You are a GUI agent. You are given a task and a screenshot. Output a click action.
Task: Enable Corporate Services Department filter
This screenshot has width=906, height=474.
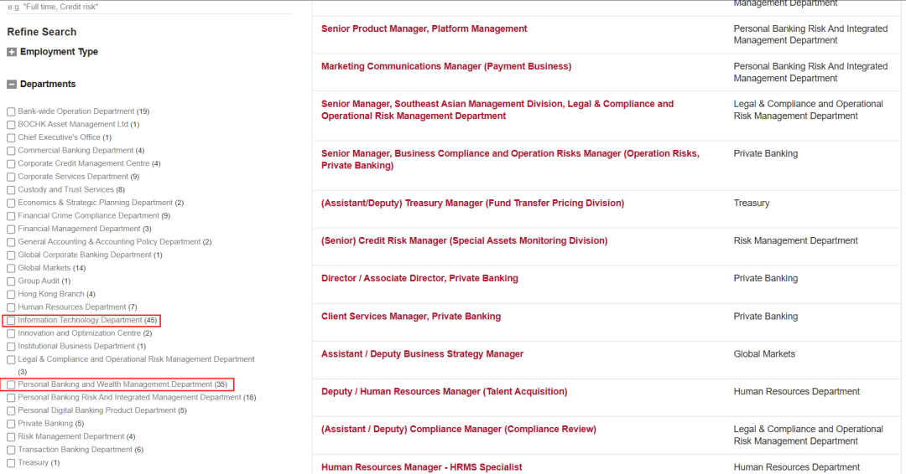click(x=11, y=177)
